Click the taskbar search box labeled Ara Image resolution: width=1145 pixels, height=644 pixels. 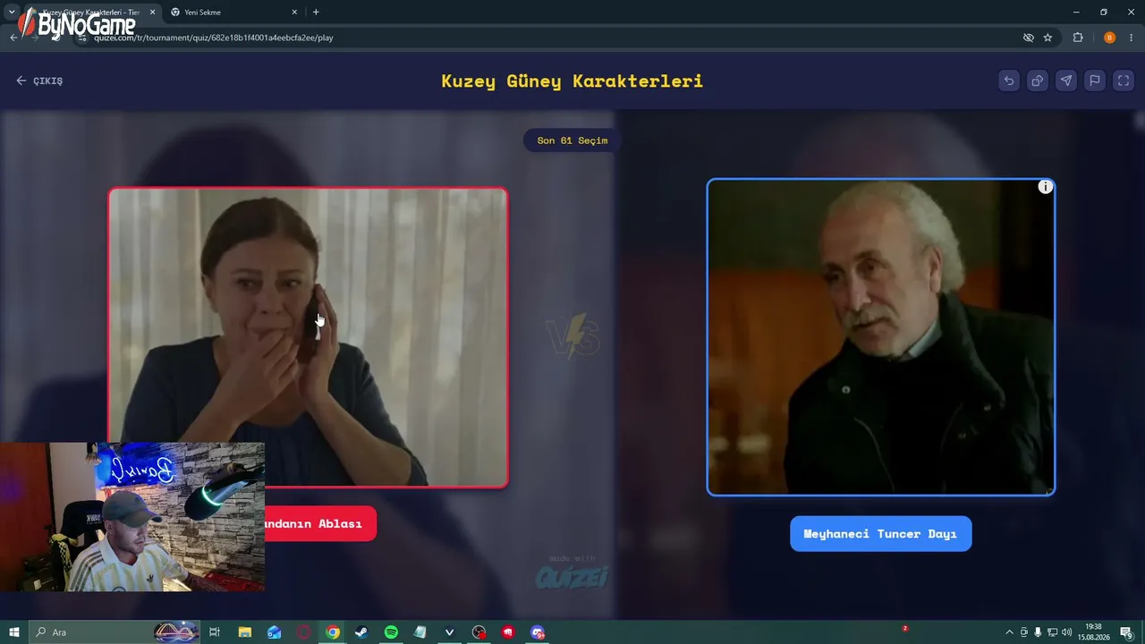pos(114,632)
